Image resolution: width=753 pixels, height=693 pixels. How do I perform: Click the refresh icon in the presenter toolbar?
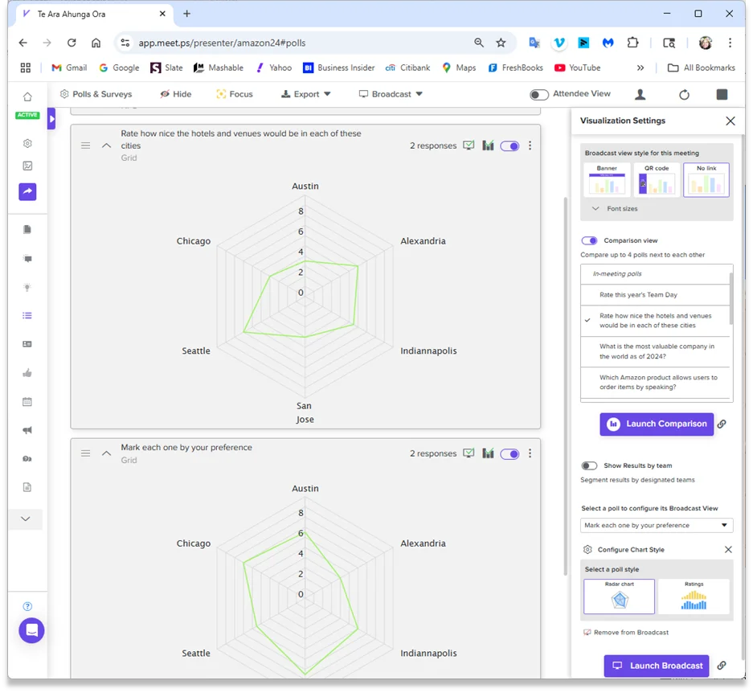click(685, 95)
